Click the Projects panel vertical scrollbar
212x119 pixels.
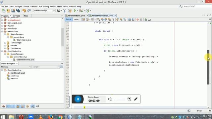pyautogui.click(x=62, y=37)
